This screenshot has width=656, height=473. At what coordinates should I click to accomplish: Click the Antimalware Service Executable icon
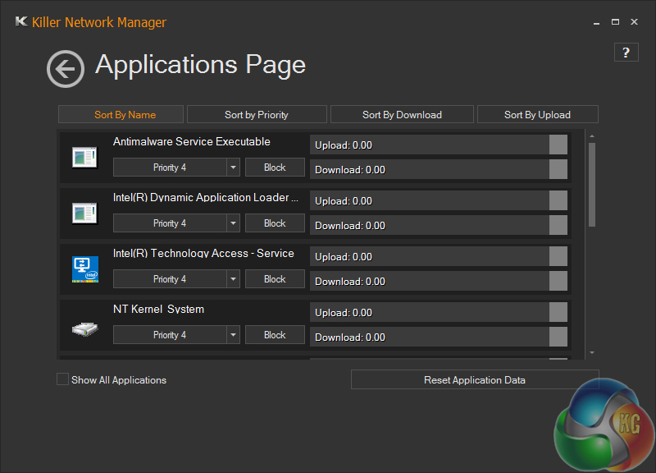pyautogui.click(x=84, y=158)
